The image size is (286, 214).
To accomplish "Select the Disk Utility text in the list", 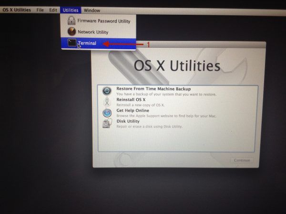I will (x=128, y=121).
